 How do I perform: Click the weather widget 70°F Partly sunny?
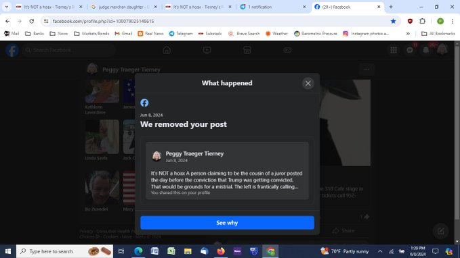(345, 251)
